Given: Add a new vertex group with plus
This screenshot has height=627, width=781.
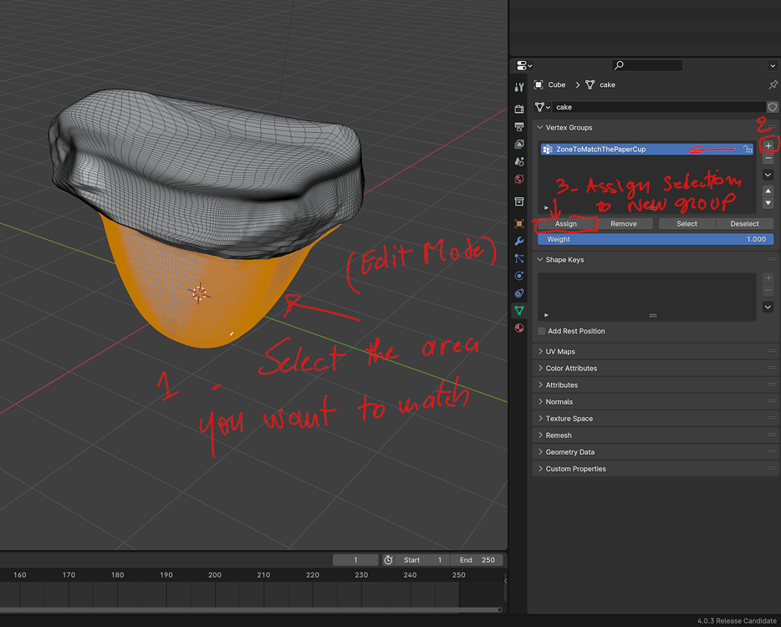Looking at the screenshot, I should click(x=768, y=145).
